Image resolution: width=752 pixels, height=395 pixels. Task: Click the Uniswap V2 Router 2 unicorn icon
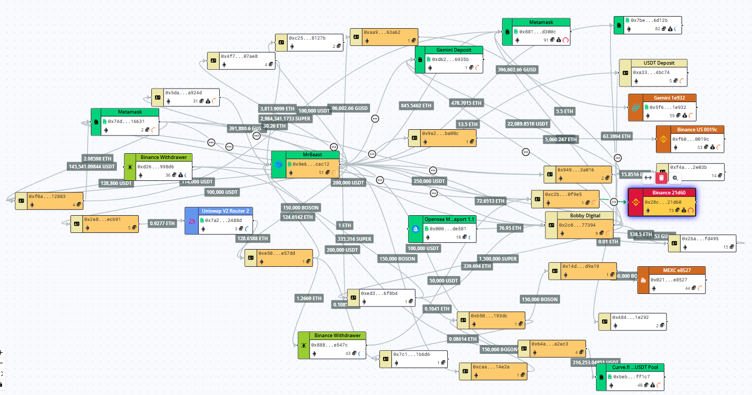click(192, 221)
